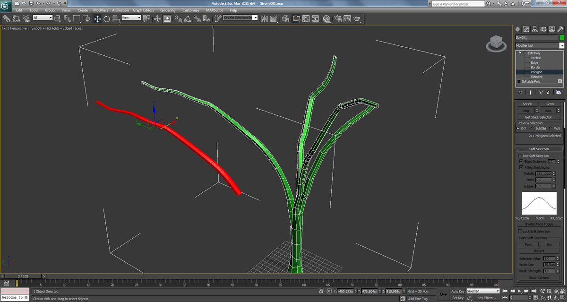
Task: Toggle the Window/Crossing selection icon
Action: (x=86, y=18)
